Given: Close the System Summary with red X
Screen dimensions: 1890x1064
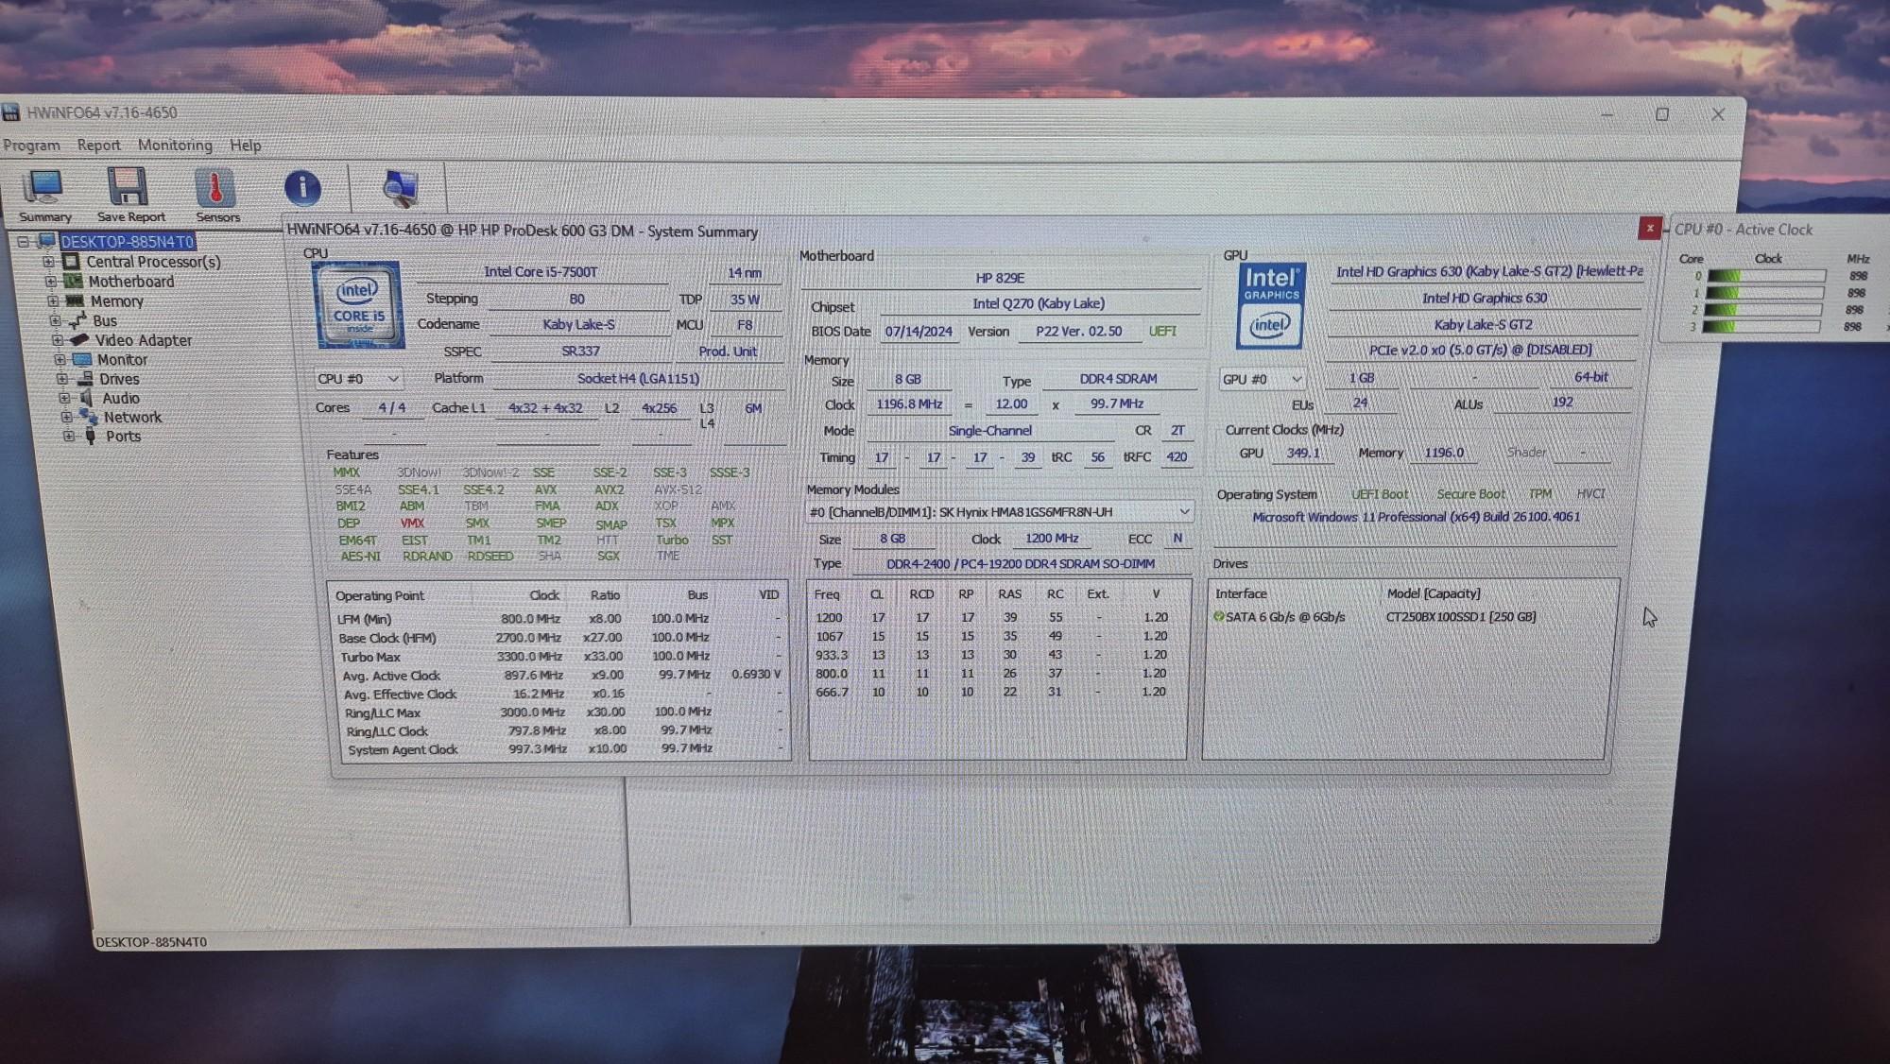Looking at the screenshot, I should (1649, 228).
